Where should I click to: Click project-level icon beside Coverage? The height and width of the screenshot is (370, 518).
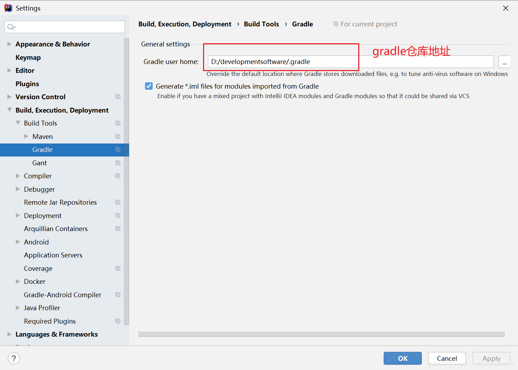click(118, 268)
